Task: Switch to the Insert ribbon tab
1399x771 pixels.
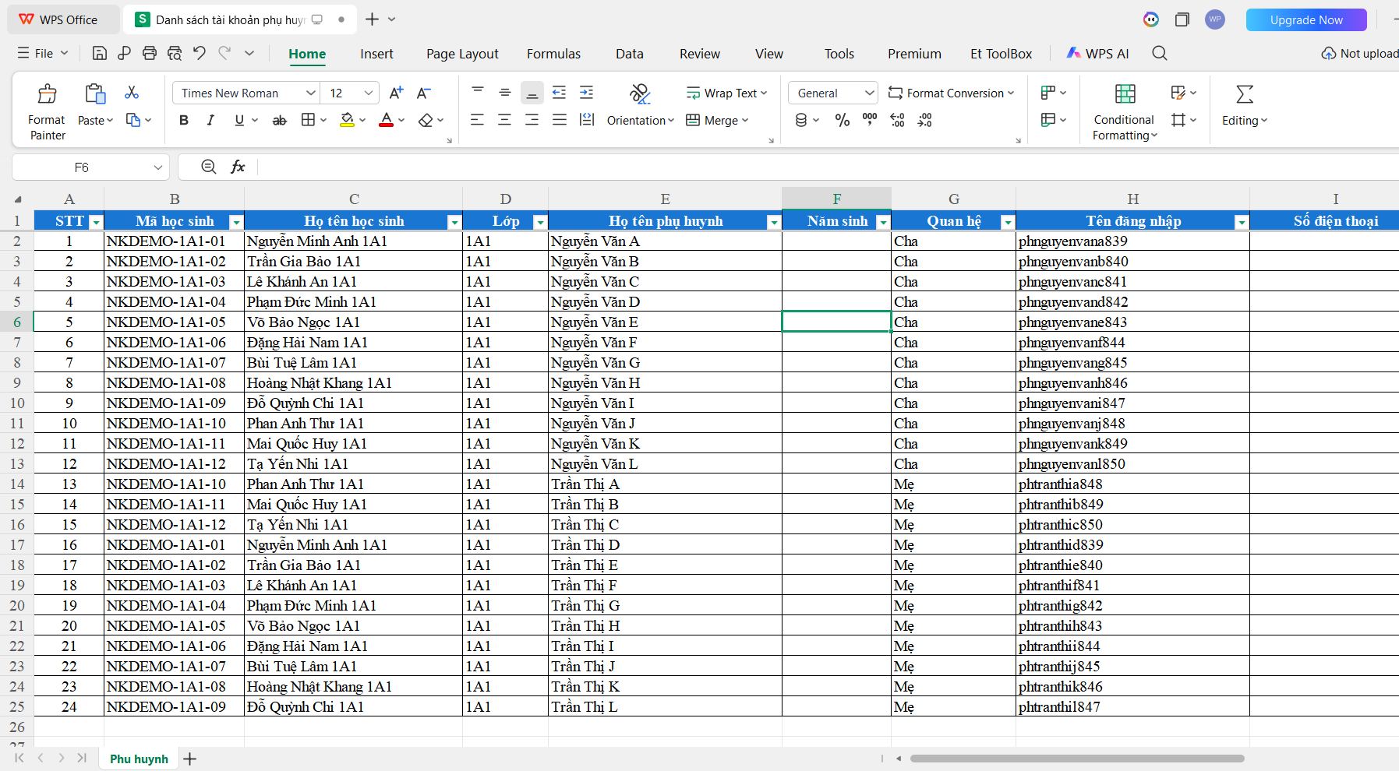Action: click(376, 54)
